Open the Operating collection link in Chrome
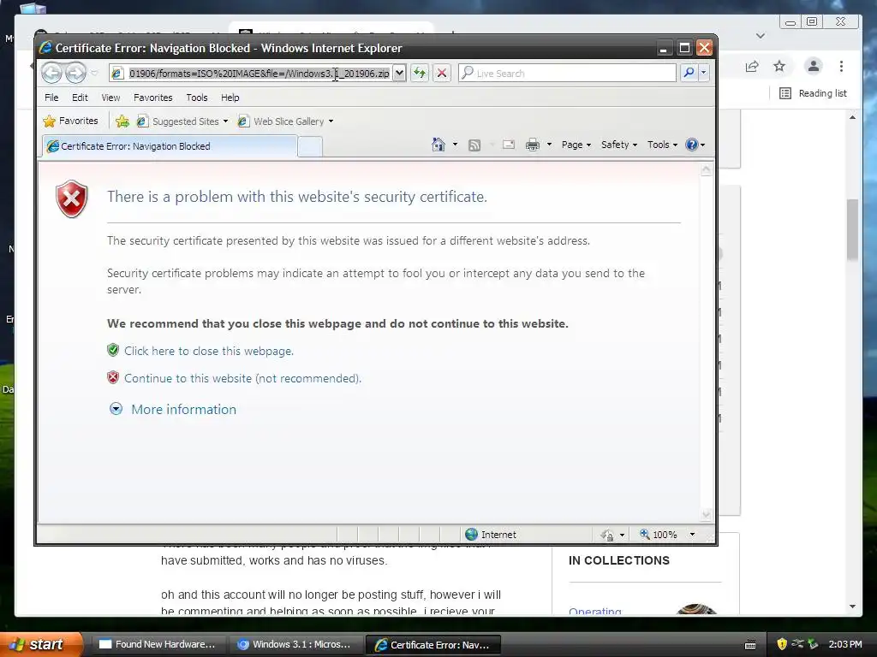877x657 pixels. click(x=595, y=611)
